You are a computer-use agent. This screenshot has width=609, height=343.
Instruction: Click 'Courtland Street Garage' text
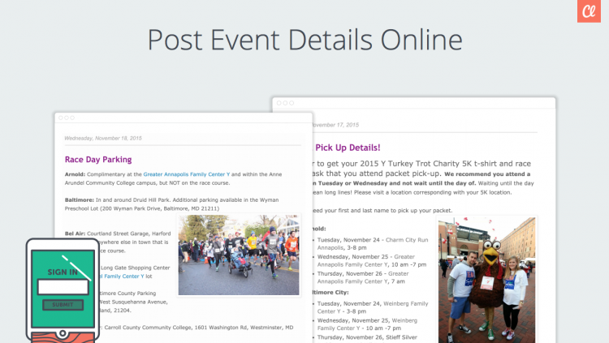point(118,234)
